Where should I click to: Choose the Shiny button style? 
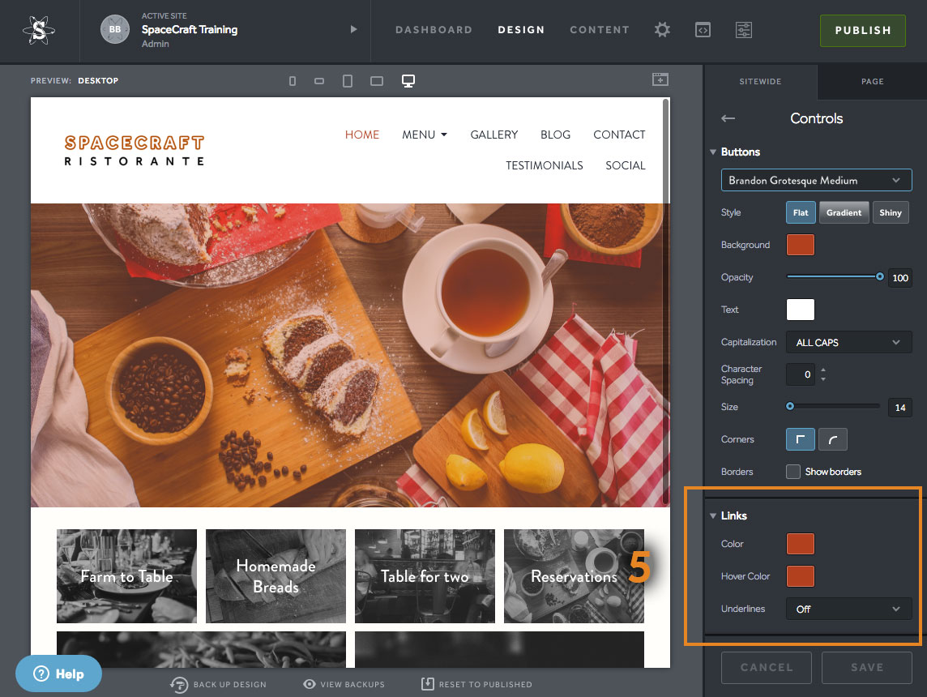pos(891,213)
